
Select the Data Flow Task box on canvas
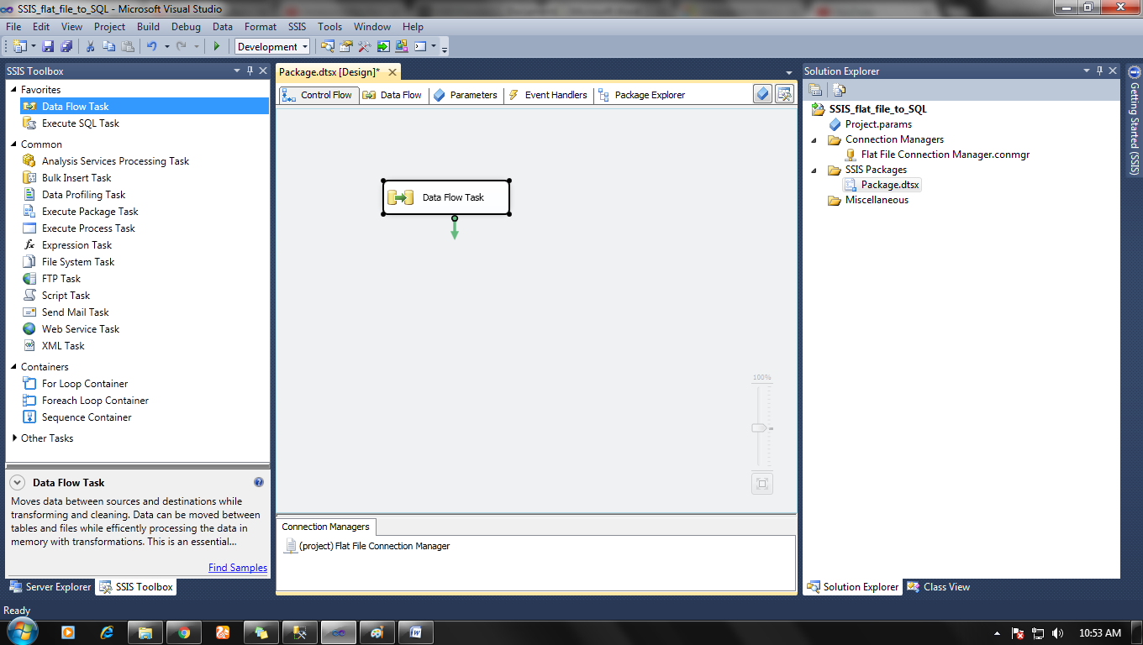446,197
